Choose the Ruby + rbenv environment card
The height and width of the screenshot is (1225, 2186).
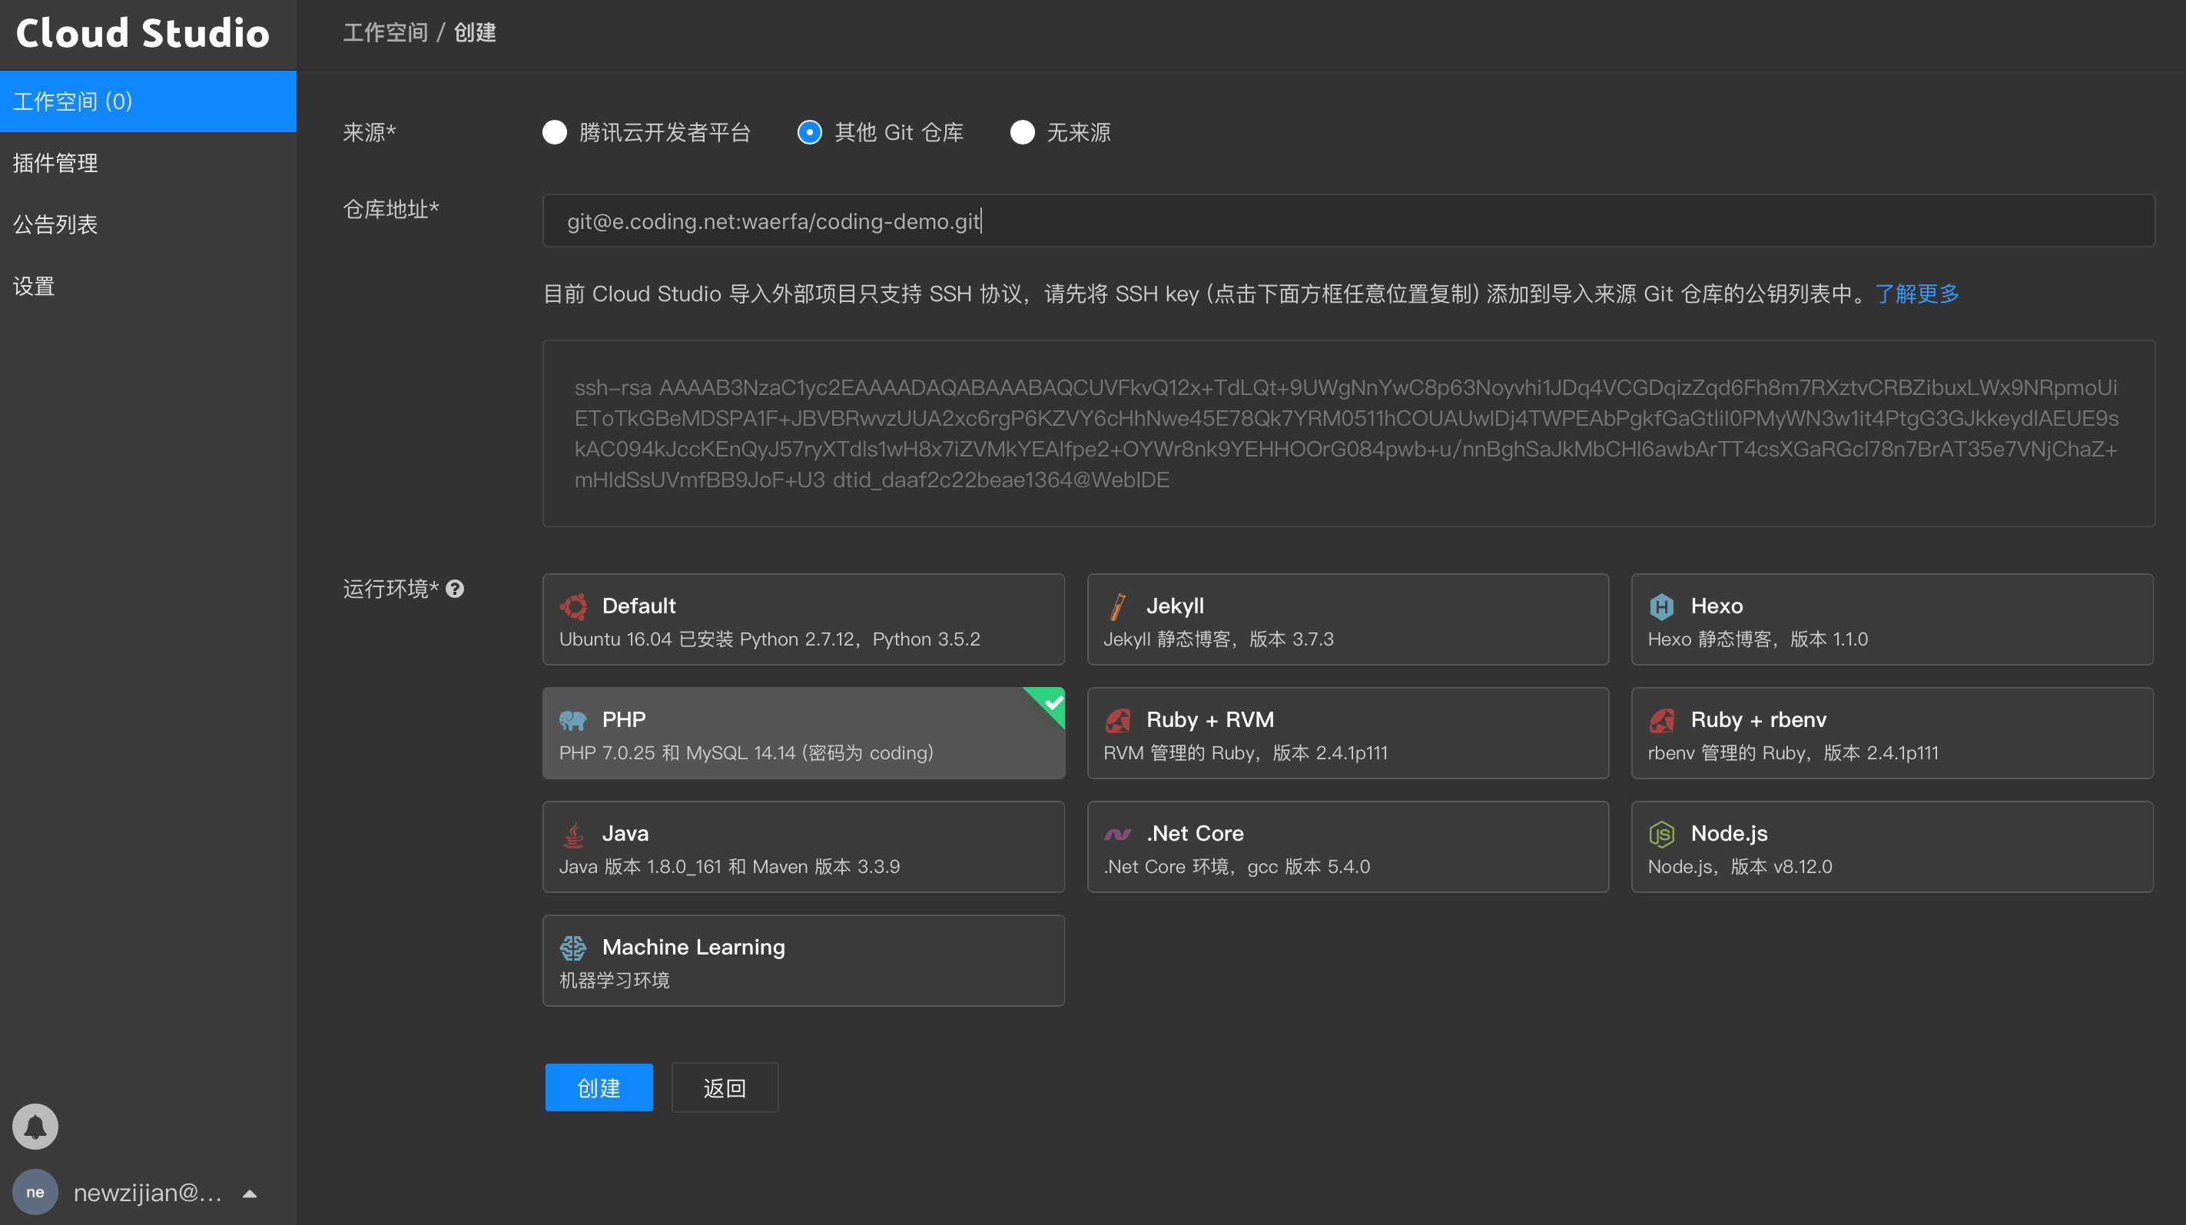click(1892, 732)
